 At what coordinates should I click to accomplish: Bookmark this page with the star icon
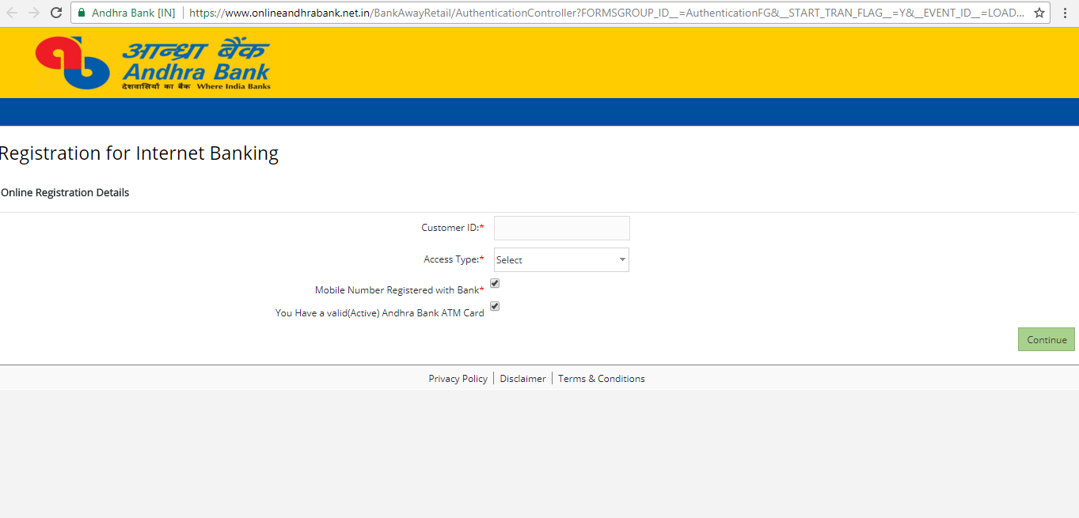coord(1039,13)
